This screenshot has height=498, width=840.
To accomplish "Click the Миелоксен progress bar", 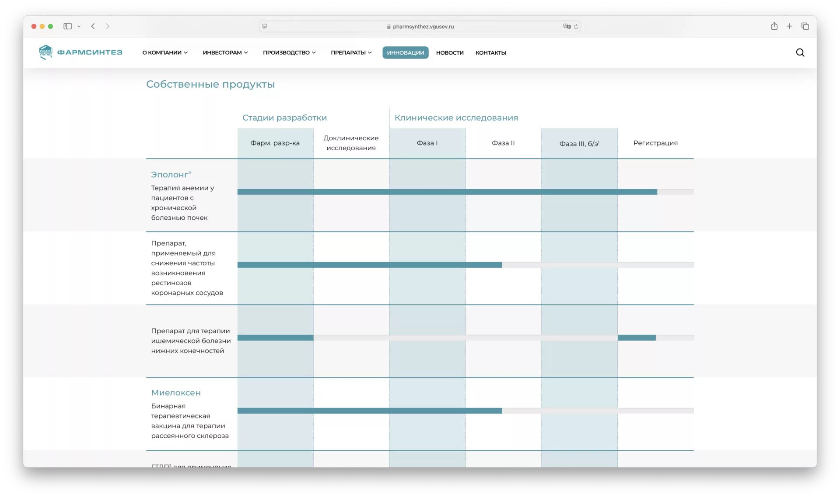I will (465, 411).
